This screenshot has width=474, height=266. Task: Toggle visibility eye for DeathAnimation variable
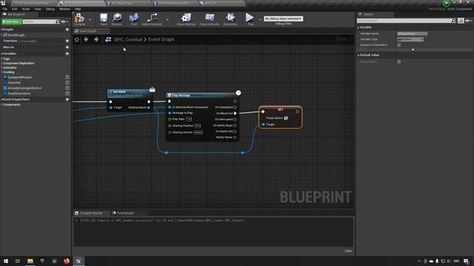point(67,94)
